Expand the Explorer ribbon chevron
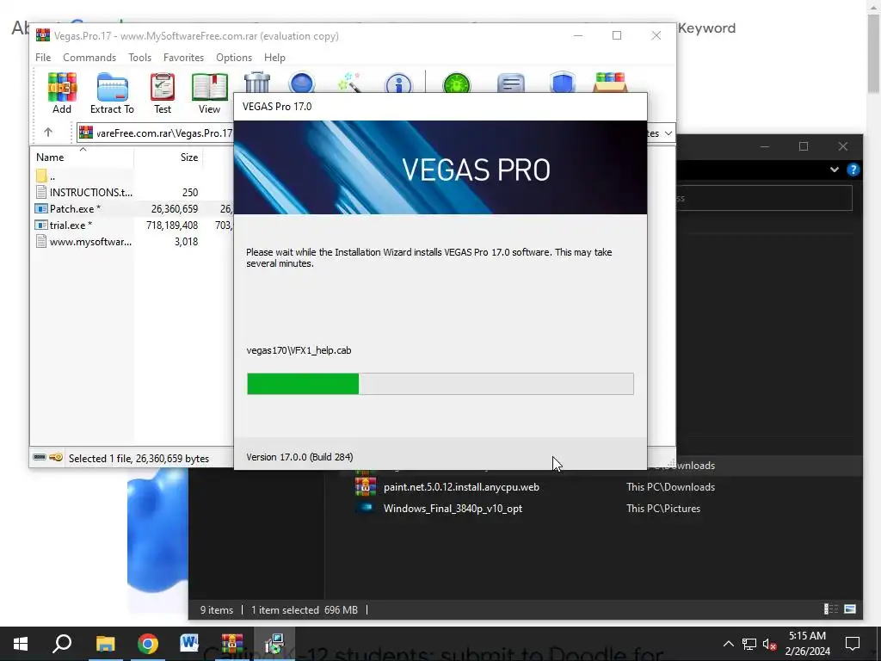Viewport: 881px width, 661px height. pyautogui.click(x=835, y=170)
